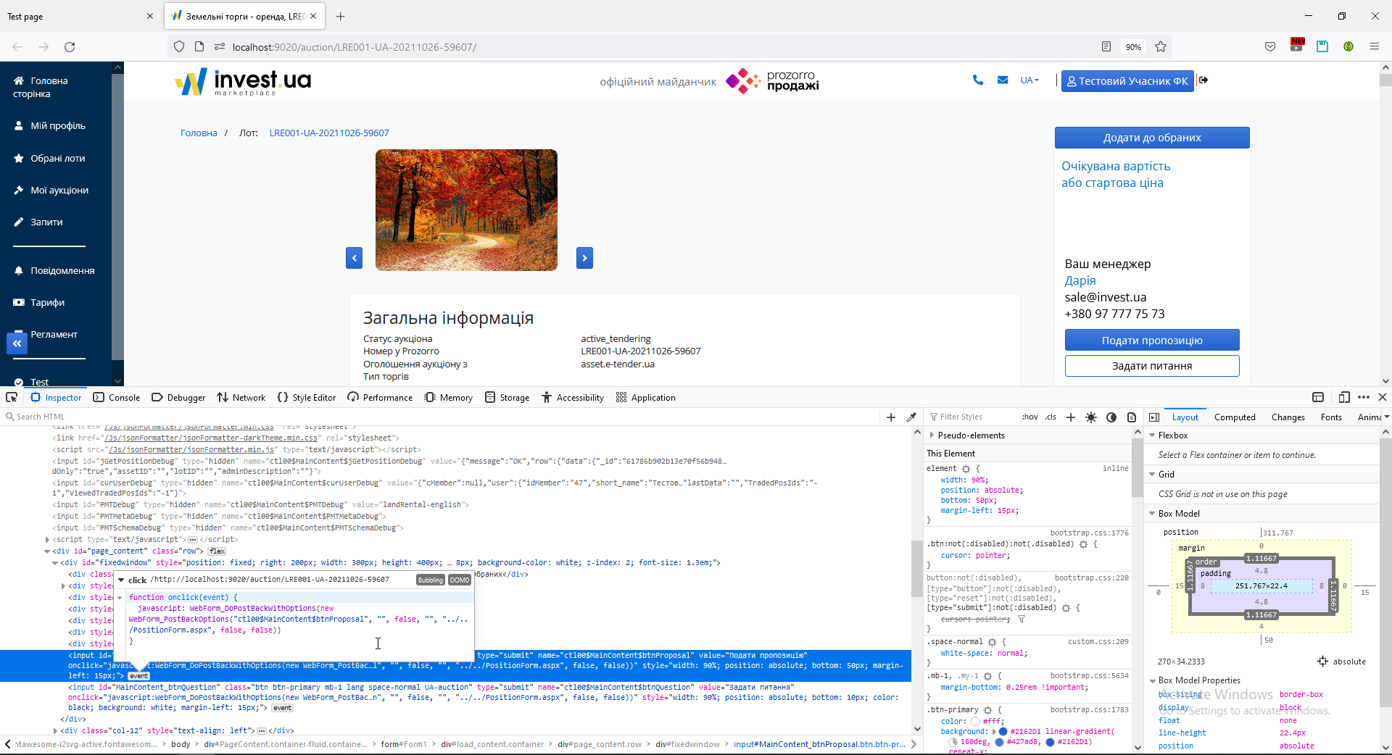1392x755 pixels.
Task: Show more sidebar tabs dropdown
Action: tap(1386, 417)
